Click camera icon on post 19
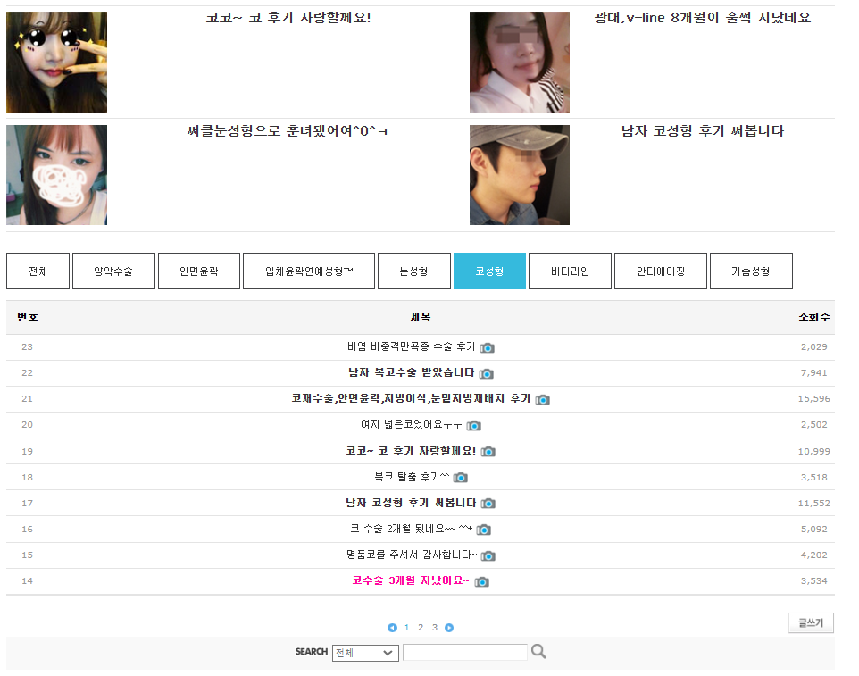The width and height of the screenshot is (859, 676). [488, 452]
